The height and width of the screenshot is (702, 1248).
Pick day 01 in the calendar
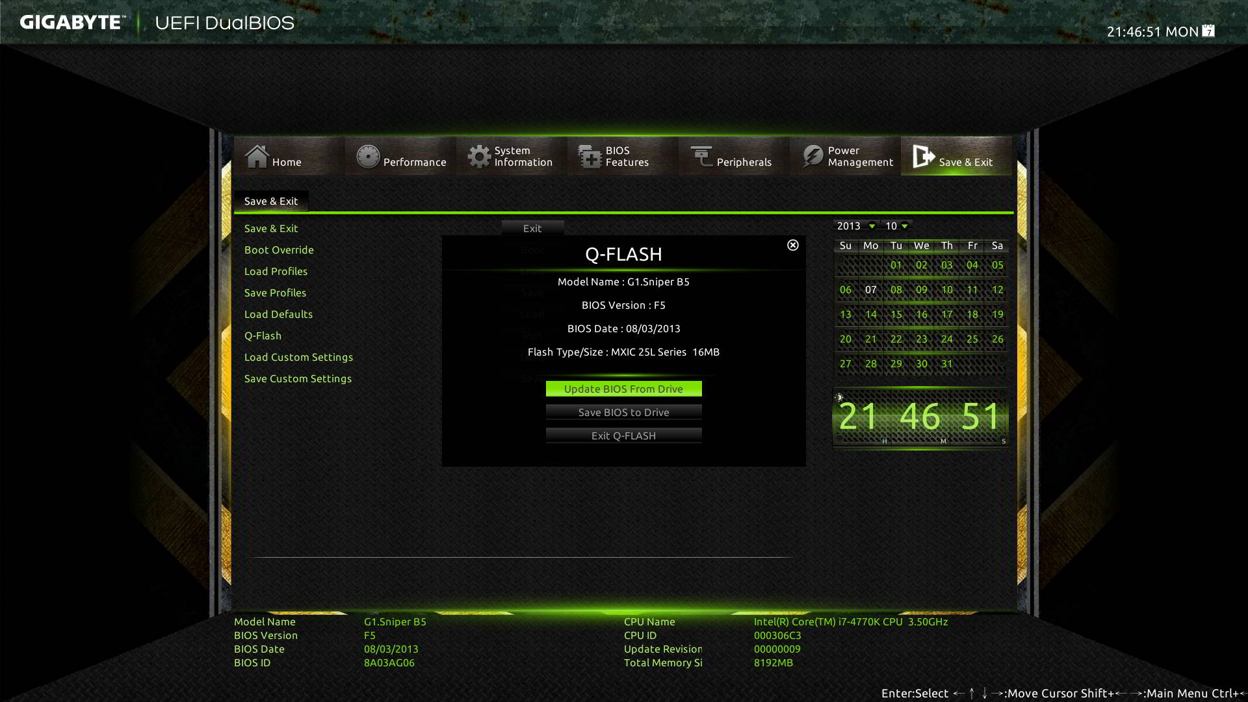pyautogui.click(x=896, y=265)
